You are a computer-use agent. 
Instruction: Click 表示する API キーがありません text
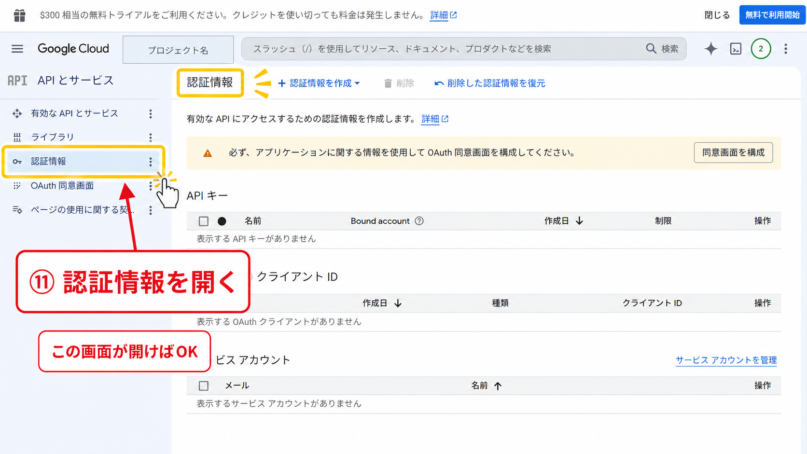(x=256, y=239)
